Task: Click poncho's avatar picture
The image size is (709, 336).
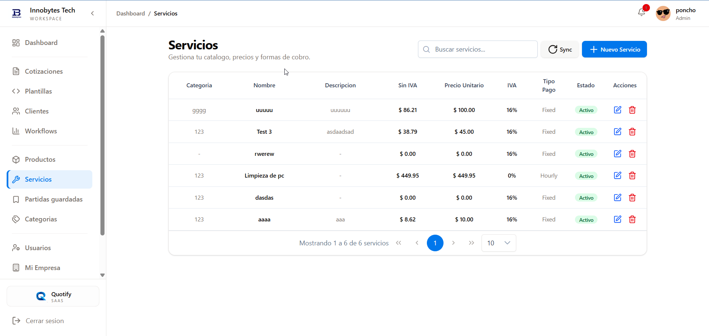Action: point(663,14)
